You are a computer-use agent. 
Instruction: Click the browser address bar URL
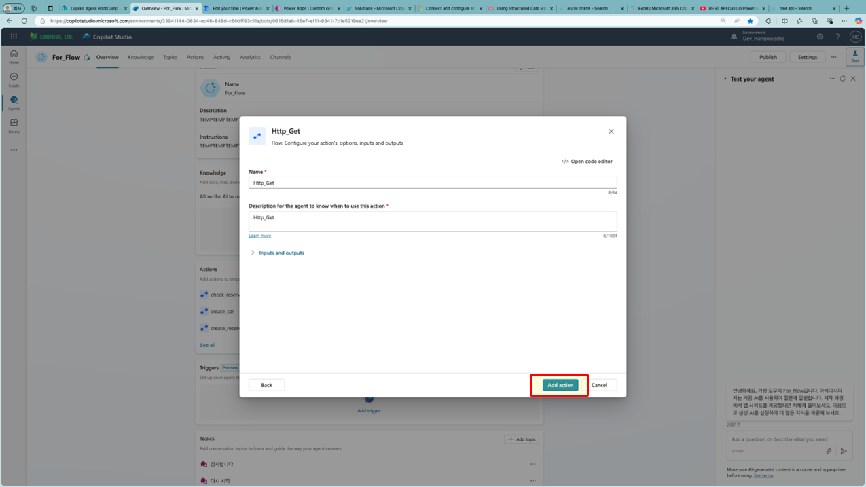(x=219, y=21)
